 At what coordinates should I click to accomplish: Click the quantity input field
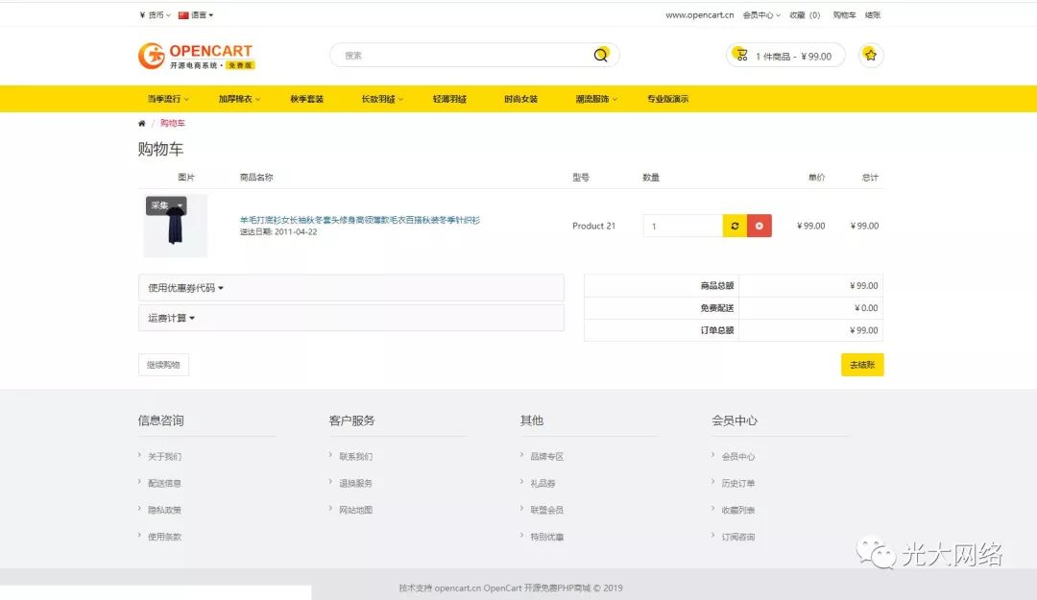click(x=683, y=227)
